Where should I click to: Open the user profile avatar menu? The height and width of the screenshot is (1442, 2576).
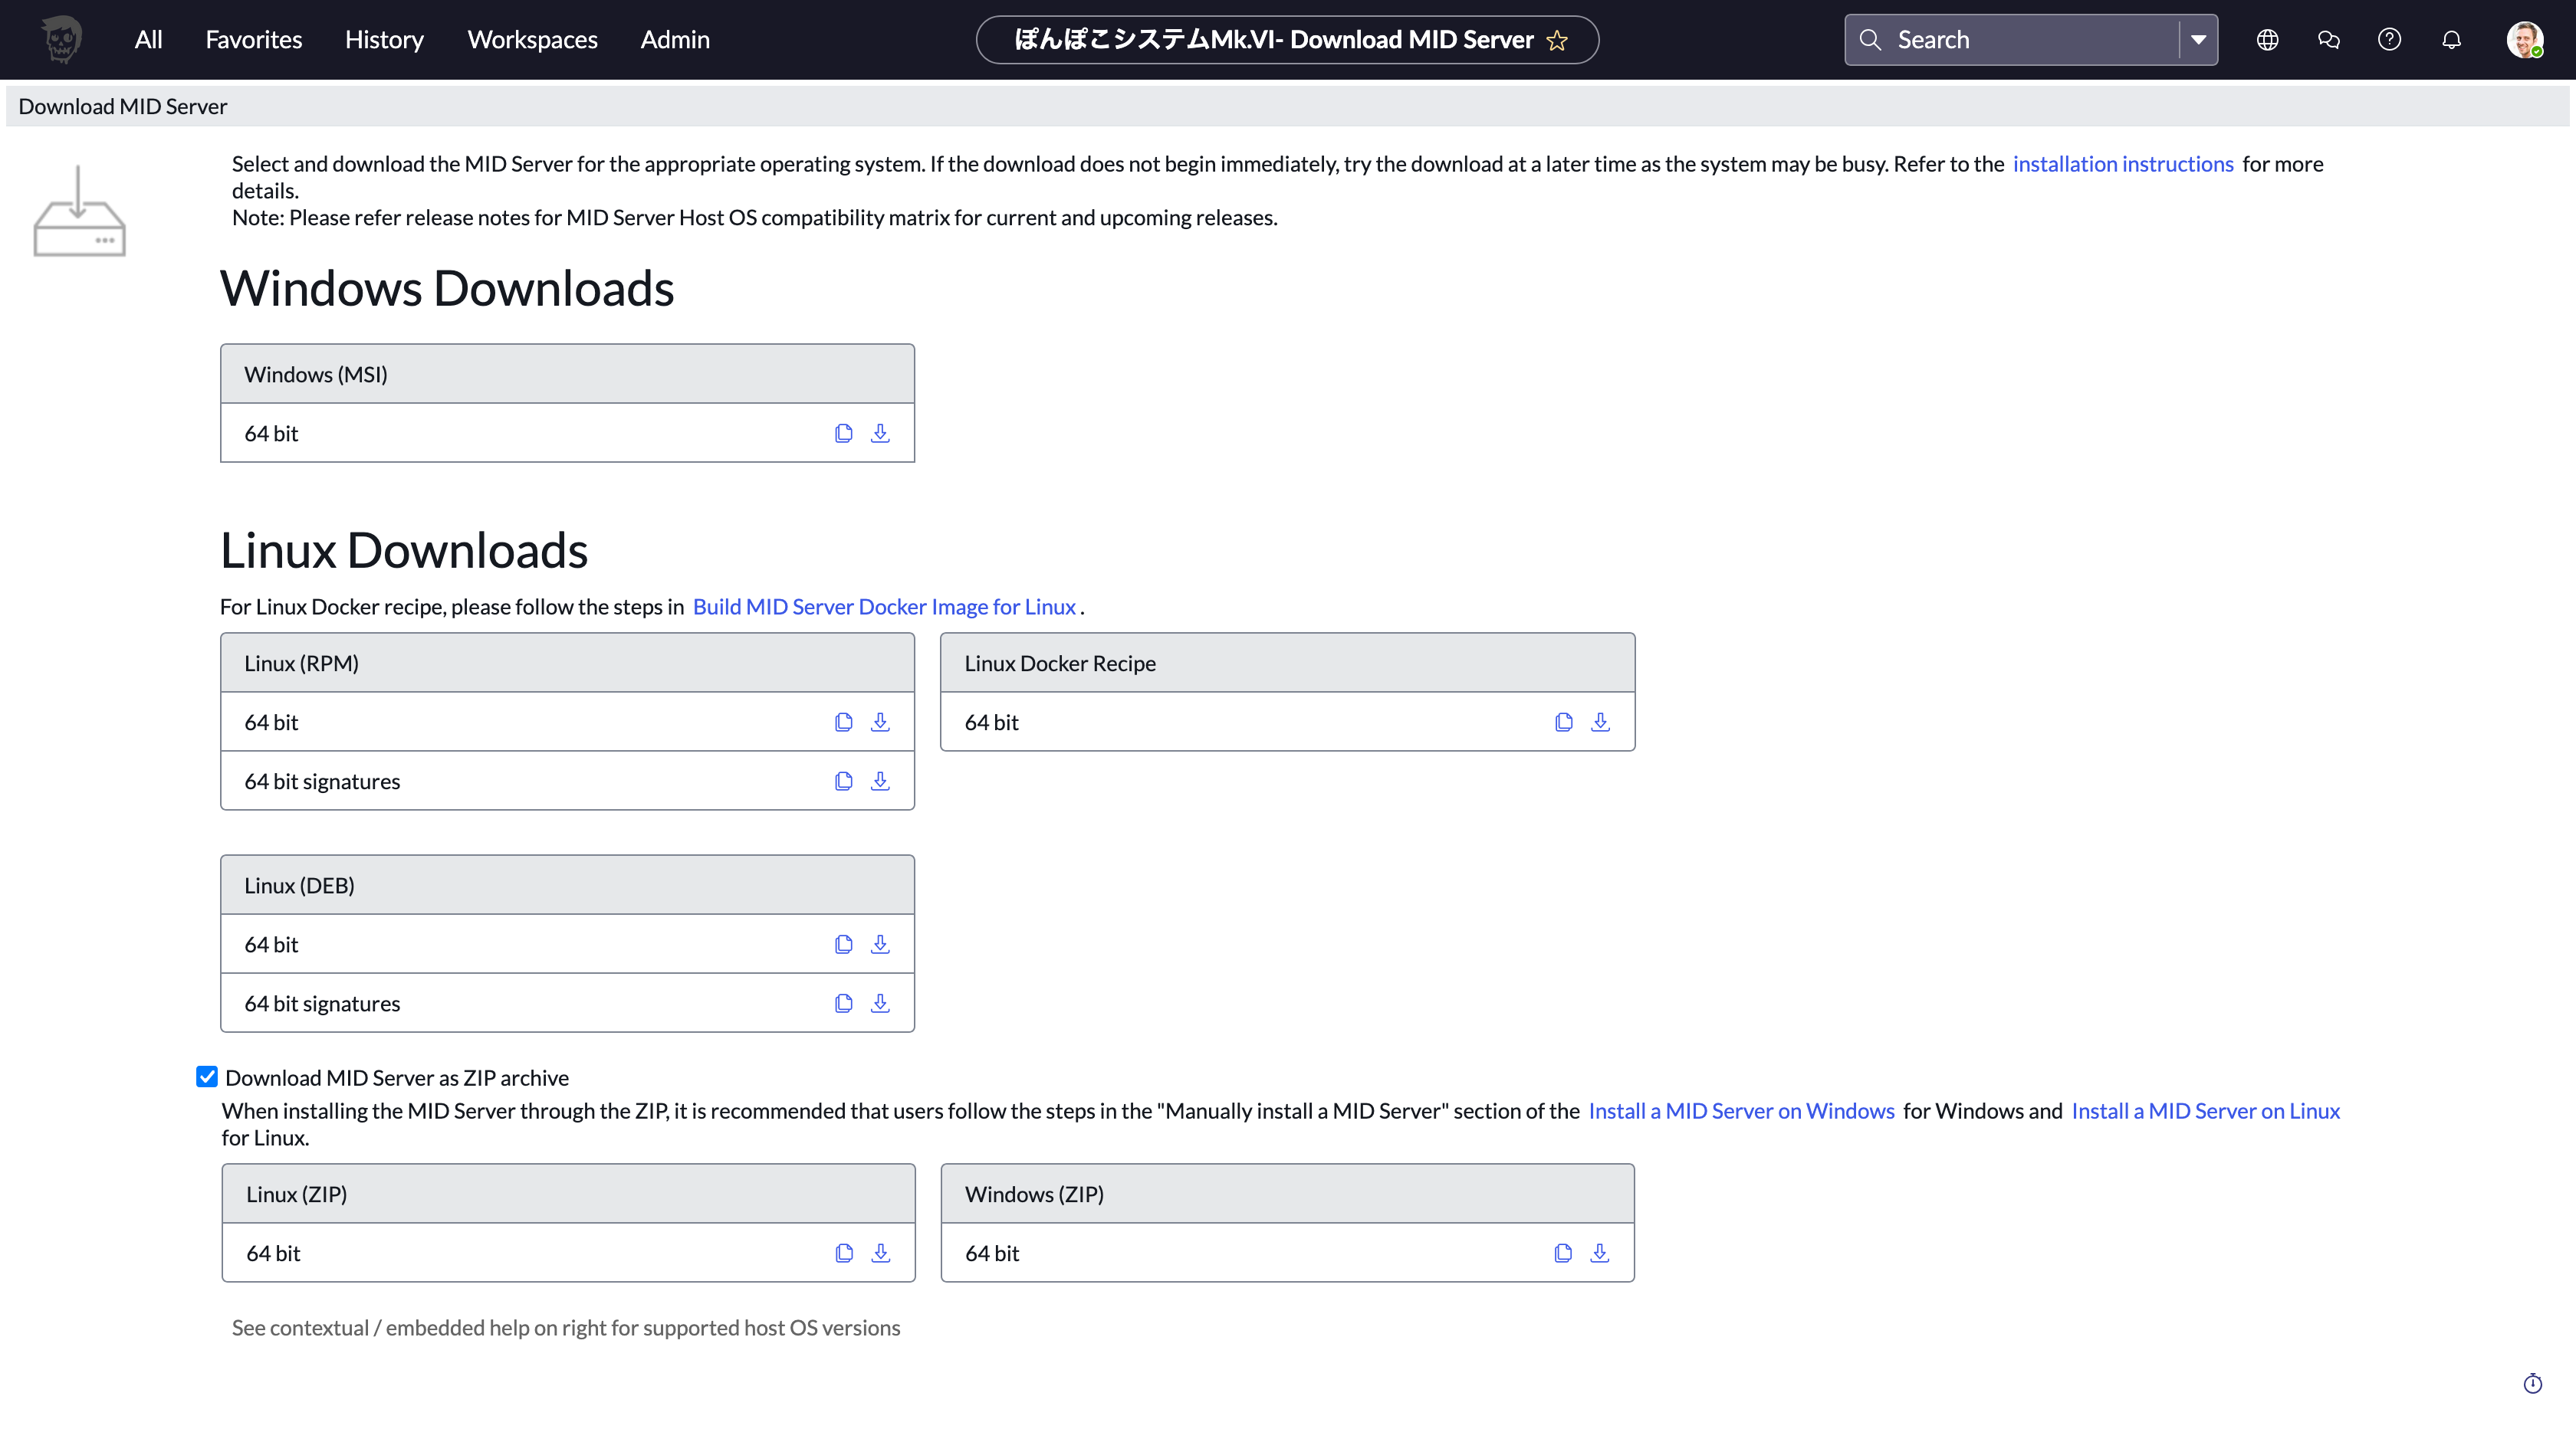pyautogui.click(x=2523, y=40)
